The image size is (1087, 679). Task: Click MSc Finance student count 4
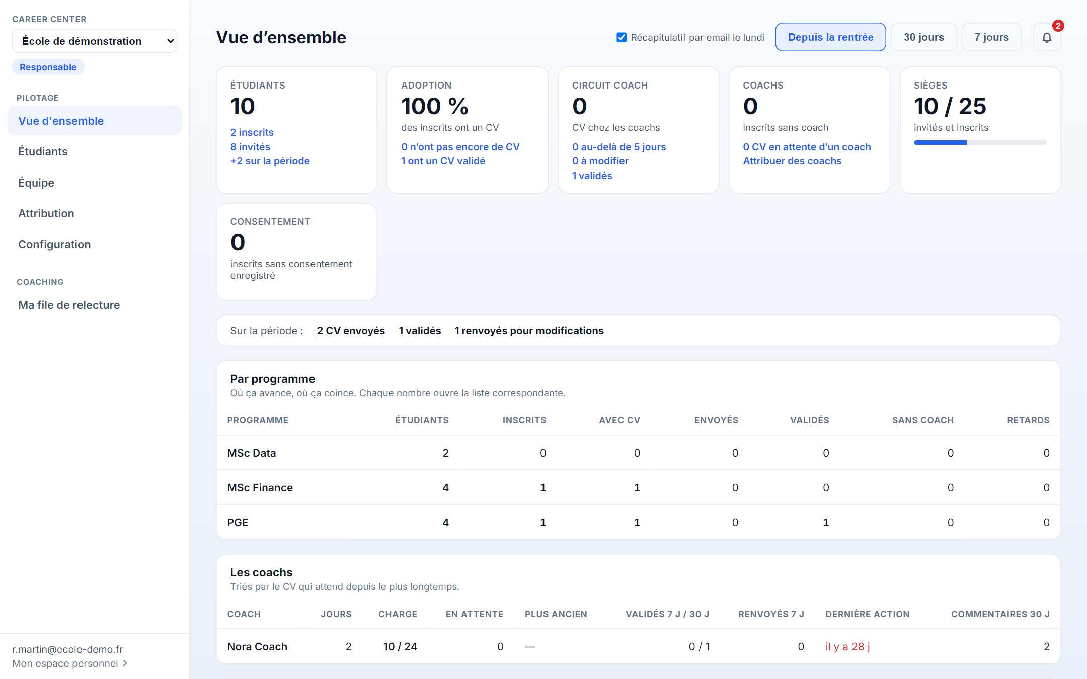tap(445, 487)
